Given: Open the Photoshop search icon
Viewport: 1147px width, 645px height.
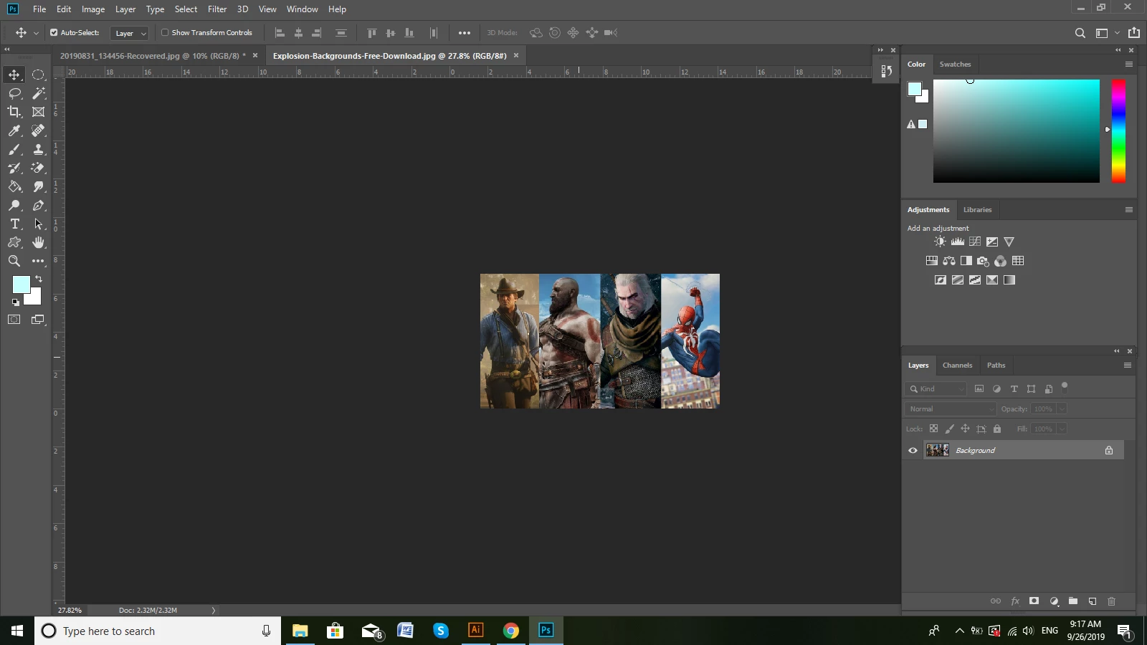Looking at the screenshot, I should point(1080,33).
